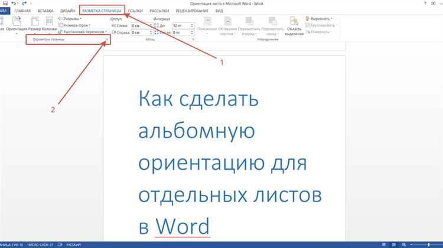This screenshot has width=443, height=248.
Task: Click the word альбомную in the document
Action: (x=197, y=131)
